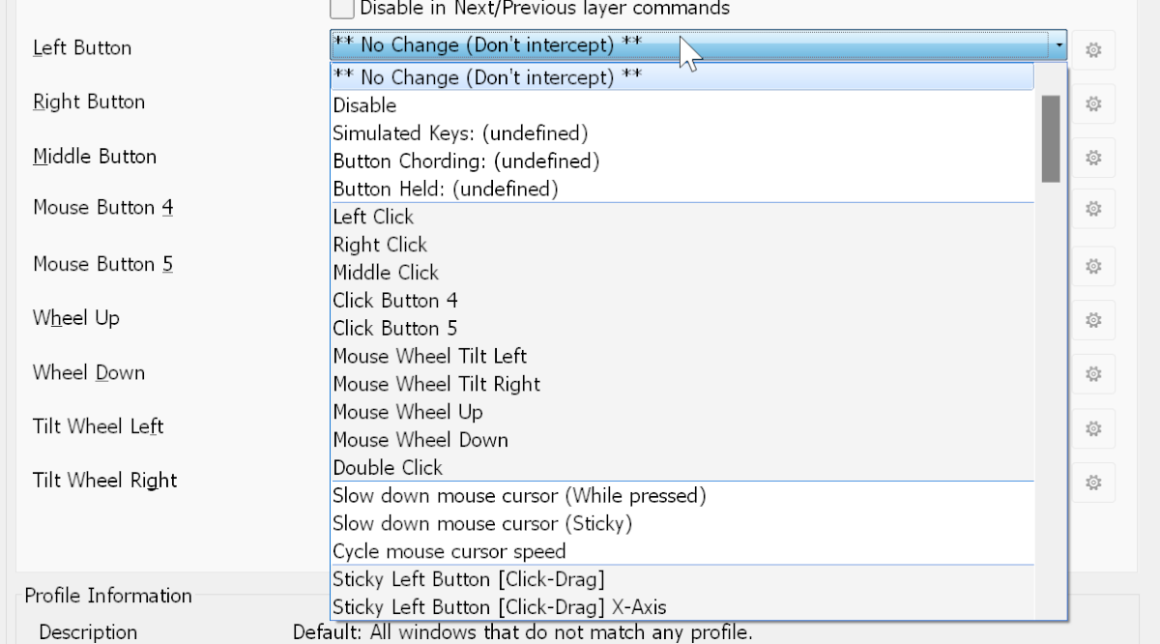Open settings gear for Mouse Button 4

(x=1093, y=208)
